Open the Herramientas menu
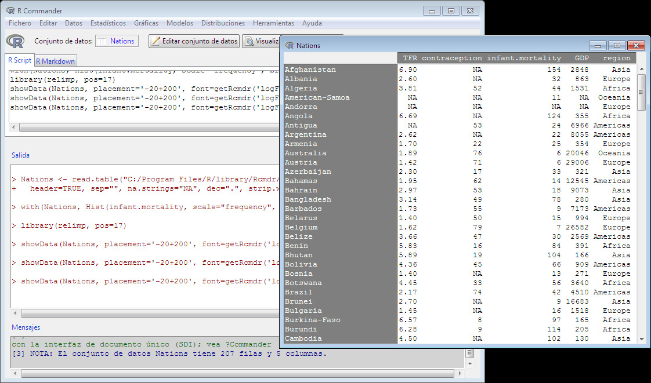This screenshot has height=383, width=651. point(274,23)
